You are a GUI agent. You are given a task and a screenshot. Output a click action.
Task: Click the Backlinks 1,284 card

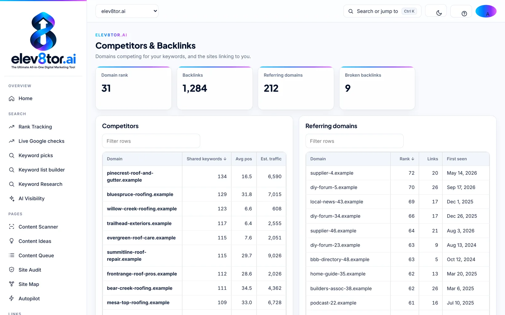tap(215, 88)
